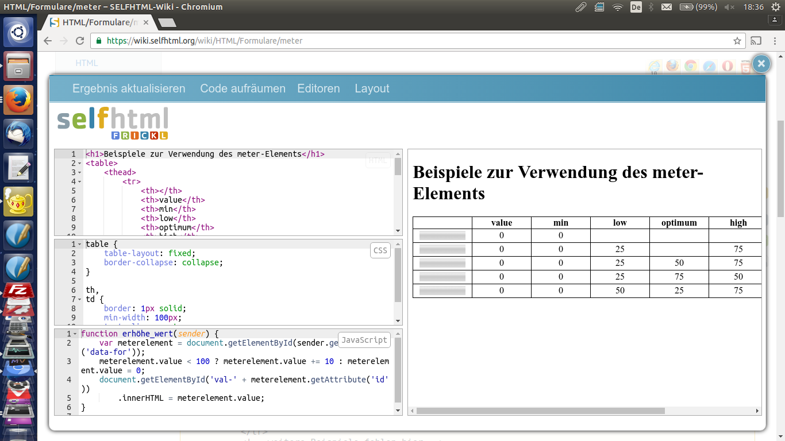Bookmark the page with the star icon
This screenshot has height=441, width=785.
(737, 41)
